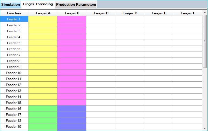Click the Finger A column header

point(43,13)
